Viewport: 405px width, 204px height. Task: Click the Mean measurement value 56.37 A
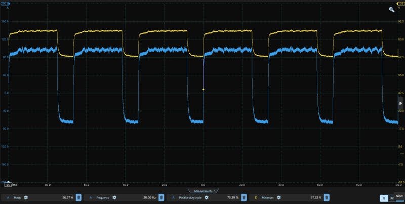click(66, 197)
